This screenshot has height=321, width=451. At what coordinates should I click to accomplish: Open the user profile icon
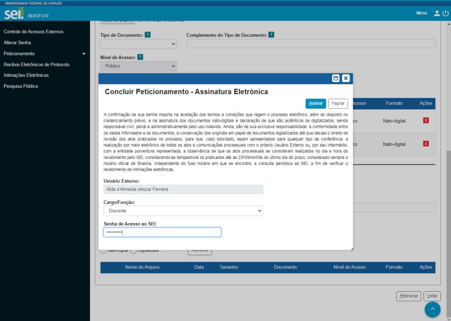pos(437,13)
